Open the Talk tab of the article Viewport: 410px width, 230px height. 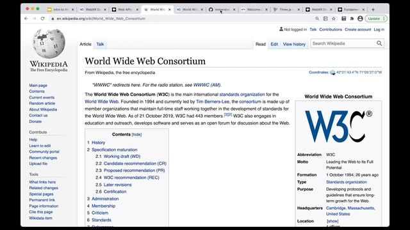[x=100, y=44]
